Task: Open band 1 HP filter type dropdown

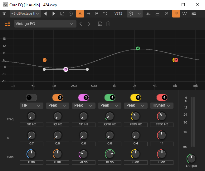Action: (32, 105)
